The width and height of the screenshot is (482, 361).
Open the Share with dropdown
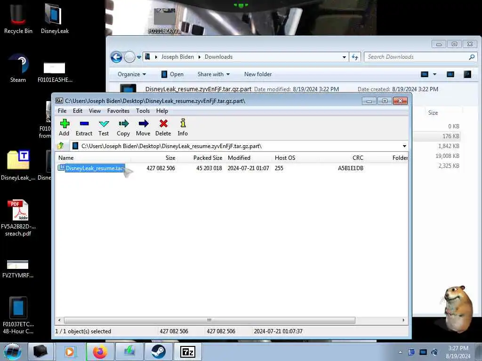[x=214, y=74]
